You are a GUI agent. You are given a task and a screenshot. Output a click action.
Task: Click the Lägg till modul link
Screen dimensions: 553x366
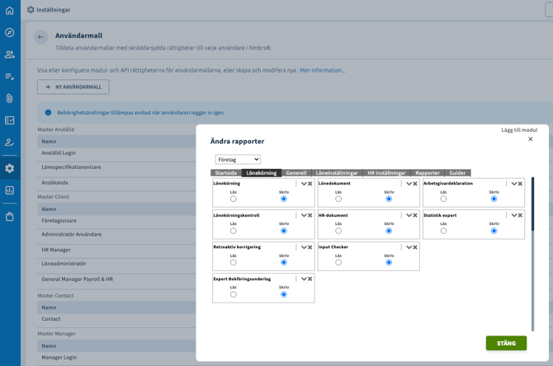[x=519, y=129]
